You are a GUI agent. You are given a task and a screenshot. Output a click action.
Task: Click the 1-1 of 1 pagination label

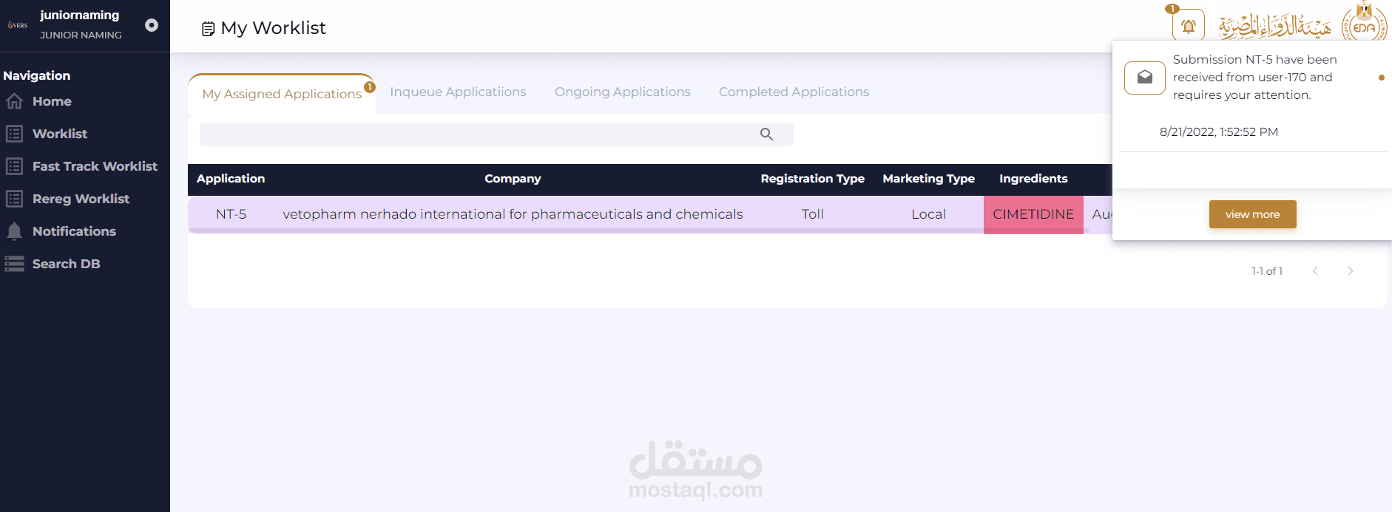click(1267, 271)
